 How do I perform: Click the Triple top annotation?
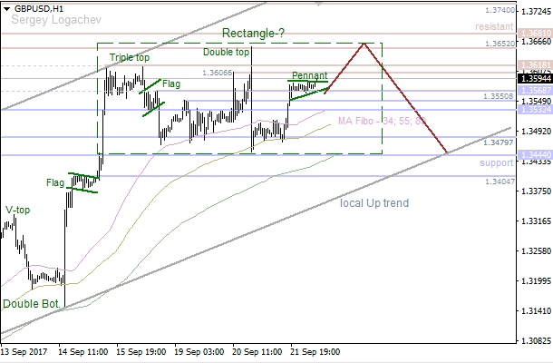129,58
